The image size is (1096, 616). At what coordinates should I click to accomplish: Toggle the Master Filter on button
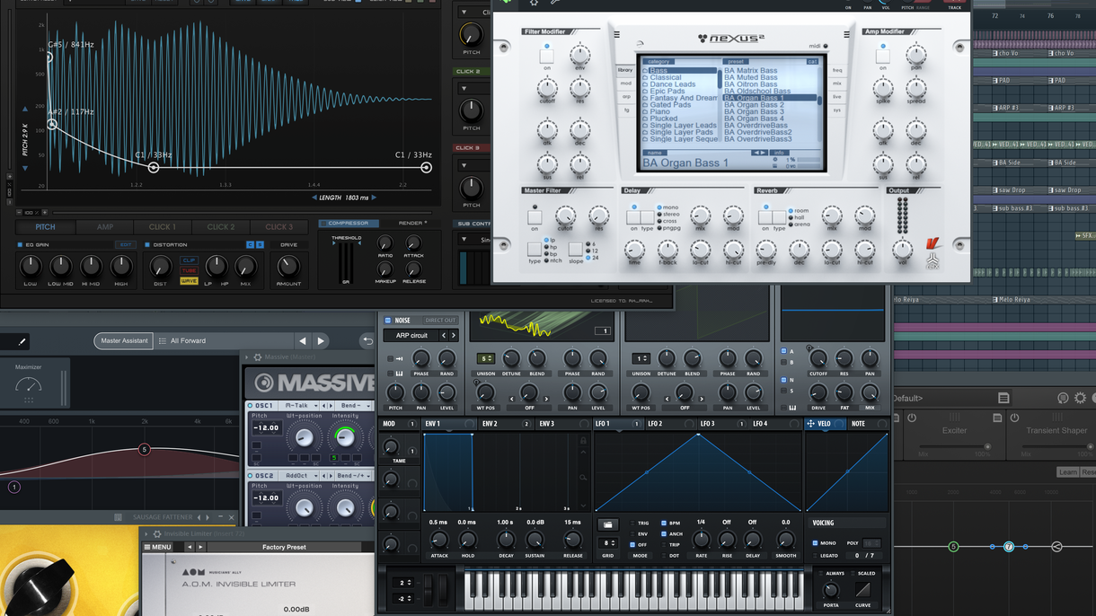tap(535, 217)
